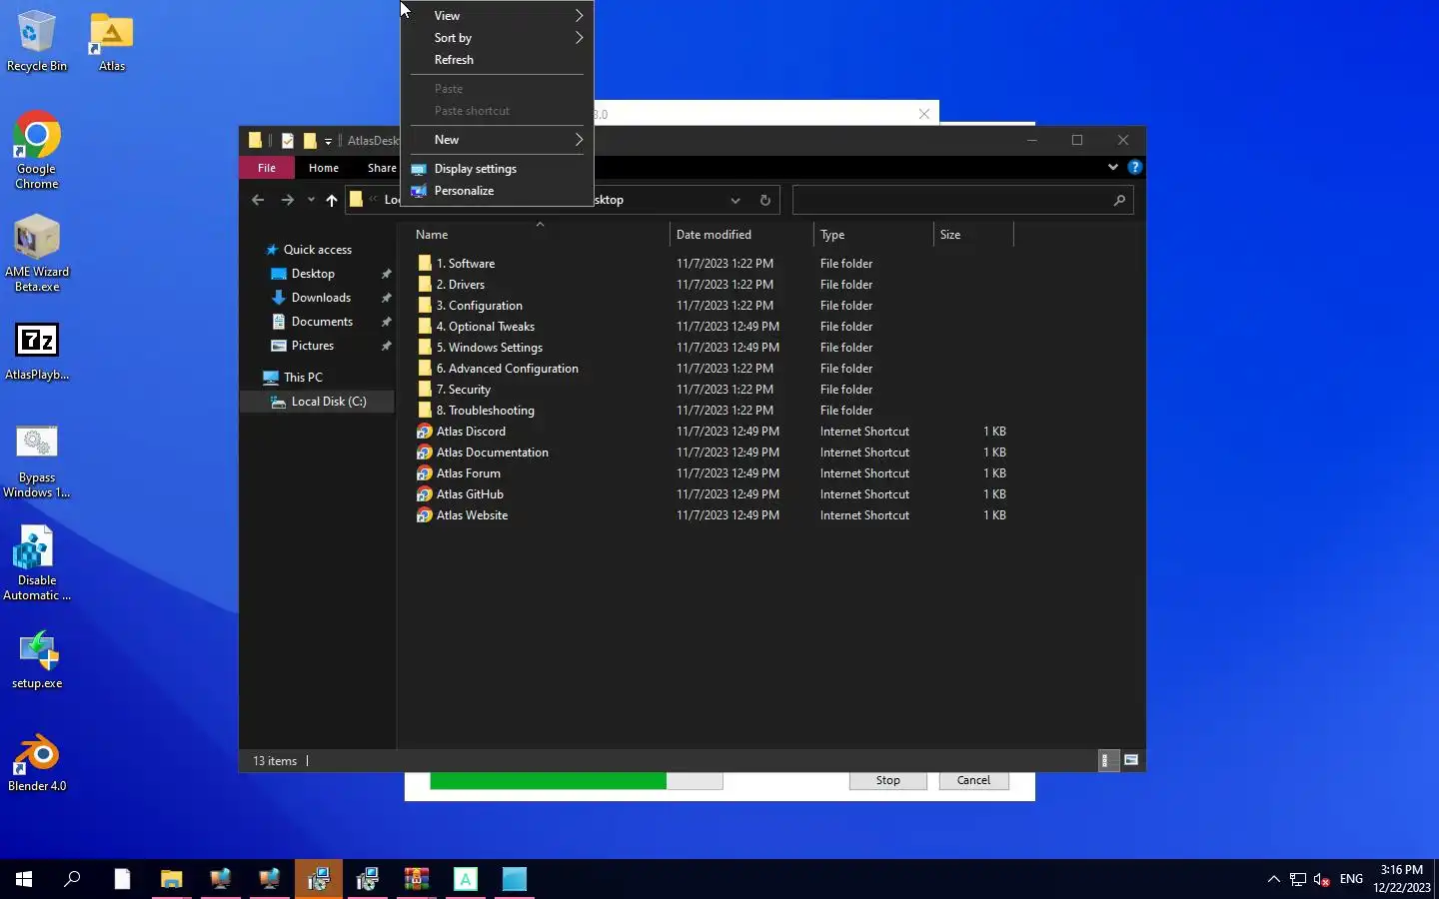Switch to the WinRAR taskbar app

click(x=416, y=879)
